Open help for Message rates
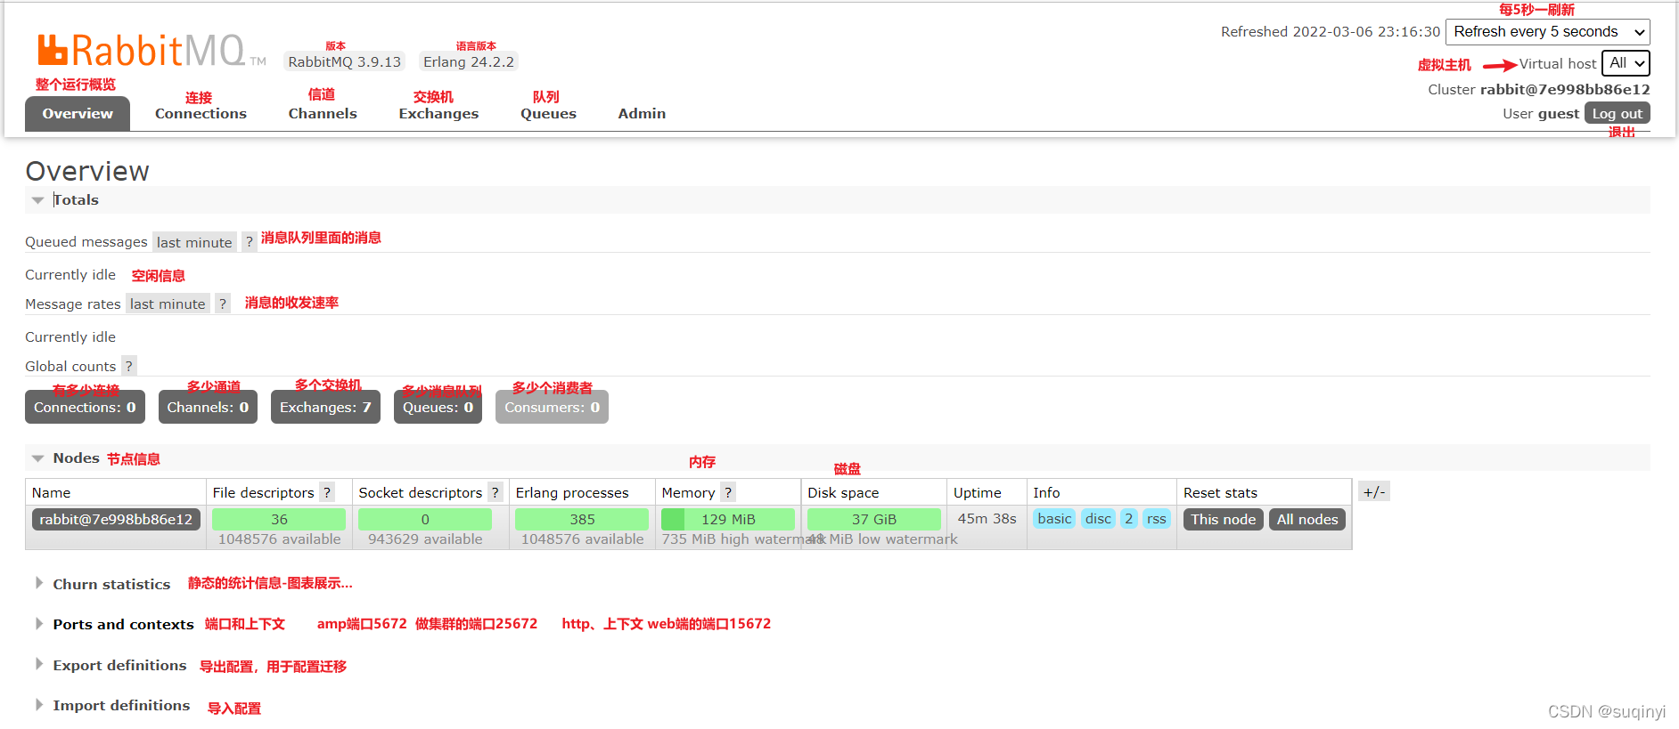Screen dimensions: 1679x729 pos(223,304)
